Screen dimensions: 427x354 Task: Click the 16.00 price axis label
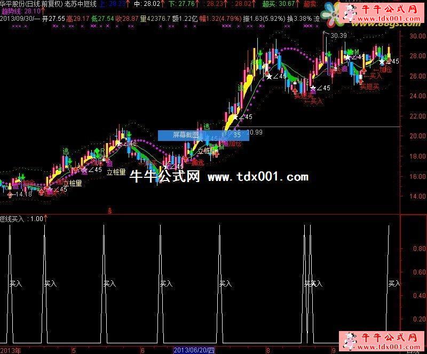417,176
